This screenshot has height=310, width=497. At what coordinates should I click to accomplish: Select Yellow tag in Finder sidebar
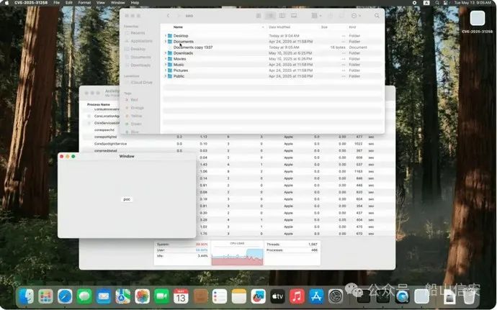(x=136, y=116)
